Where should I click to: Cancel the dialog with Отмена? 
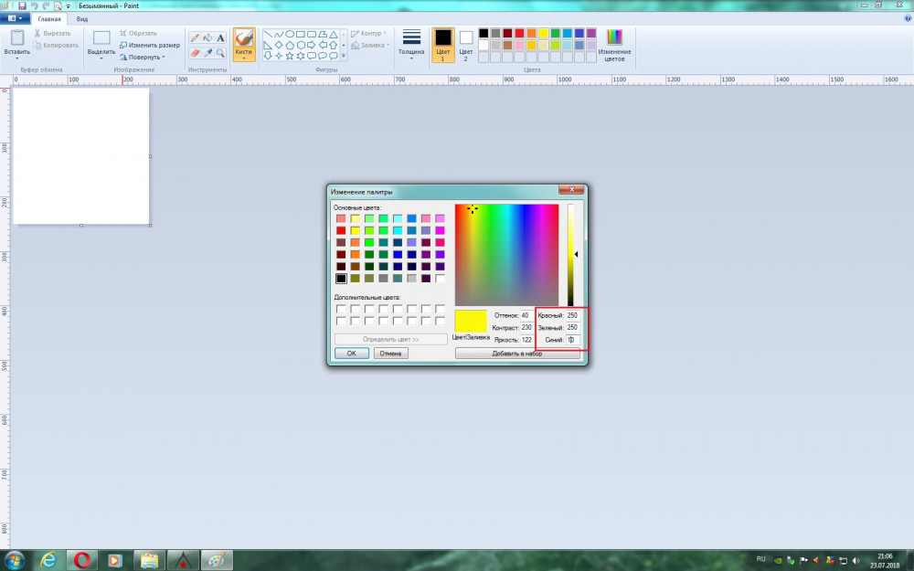click(x=390, y=354)
